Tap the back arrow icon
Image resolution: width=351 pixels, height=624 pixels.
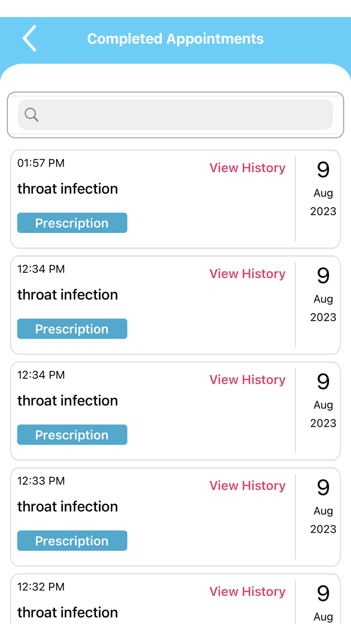pyautogui.click(x=30, y=39)
